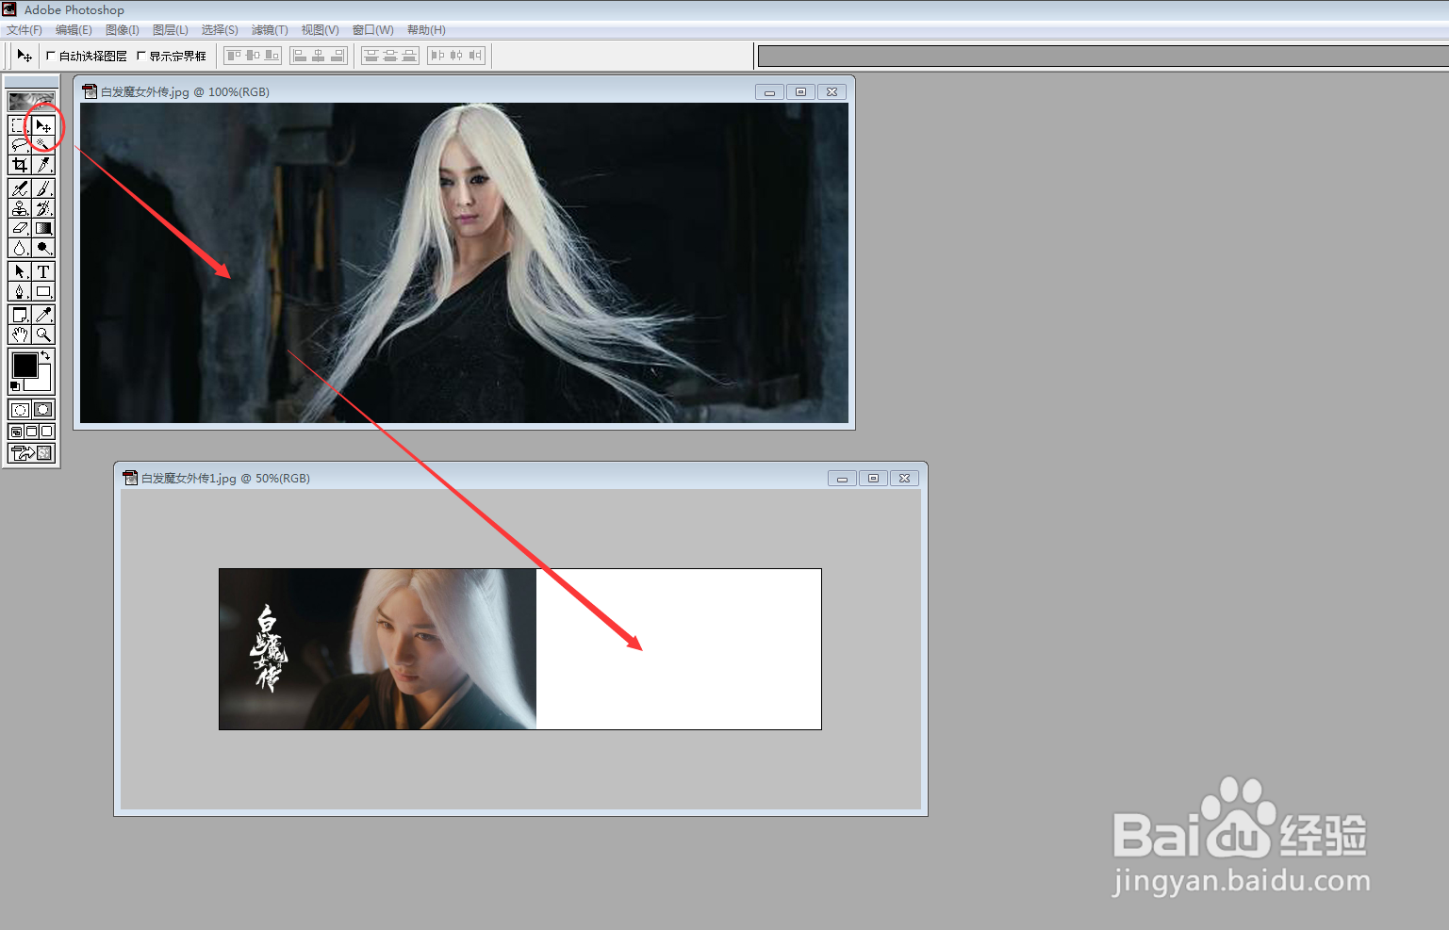Open the 窗口(W) menu

373,30
